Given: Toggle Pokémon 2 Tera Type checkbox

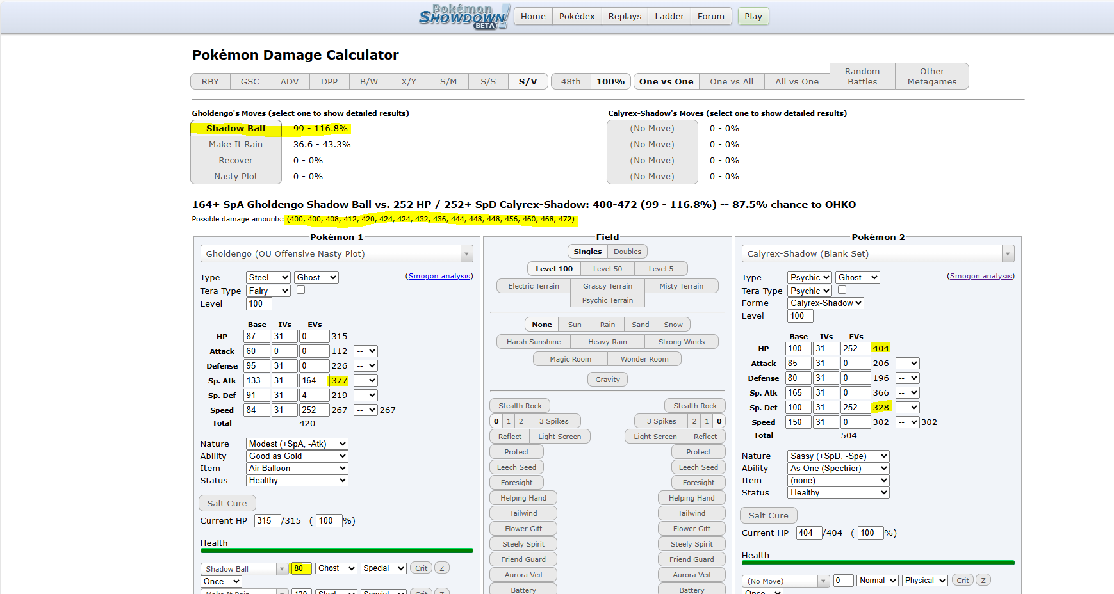Looking at the screenshot, I should [x=842, y=290].
